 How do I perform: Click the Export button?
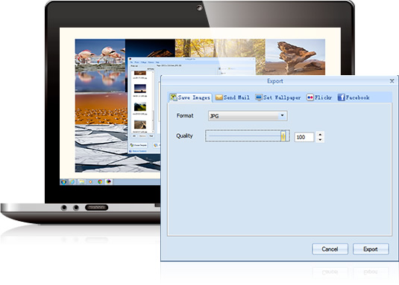(x=371, y=249)
